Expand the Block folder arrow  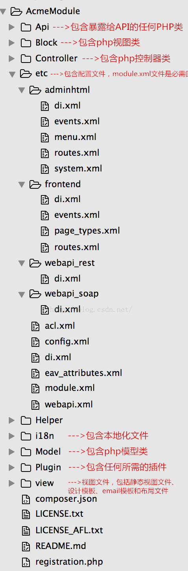[x=12, y=42]
